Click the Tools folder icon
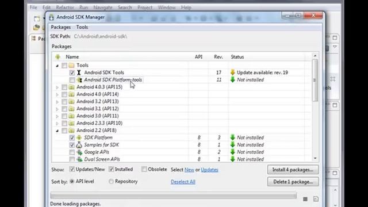The height and width of the screenshot is (207, 368). pos(71,65)
